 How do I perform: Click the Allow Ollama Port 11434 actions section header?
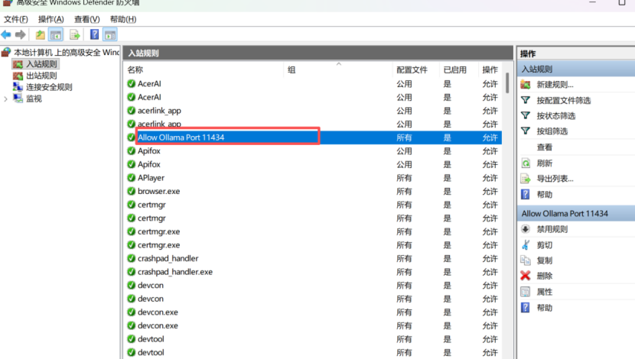pos(576,213)
